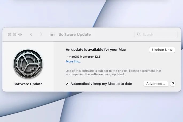This screenshot has height=122, width=183.
Task: Click the Software Update label under the gear
Action: click(x=28, y=84)
